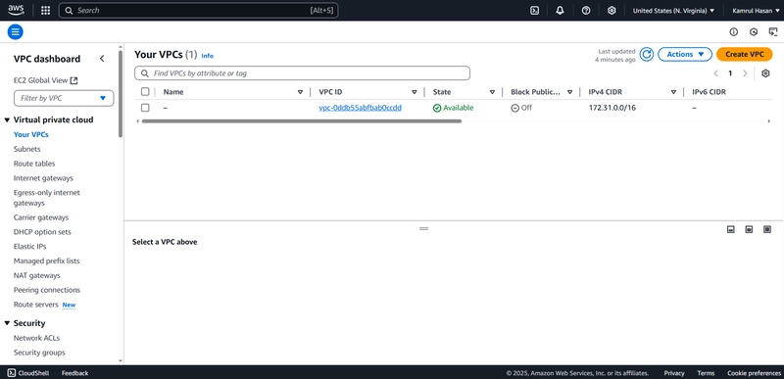Screen dimensions: 784x379
Task: Open EC2 Global View link
Action: pos(45,80)
